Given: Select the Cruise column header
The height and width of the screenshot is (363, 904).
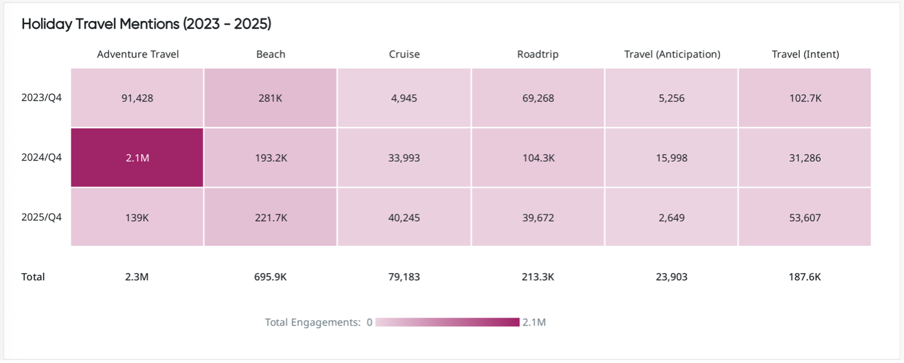Looking at the screenshot, I should click(404, 54).
